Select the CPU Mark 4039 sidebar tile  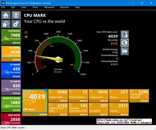pos(11,52)
